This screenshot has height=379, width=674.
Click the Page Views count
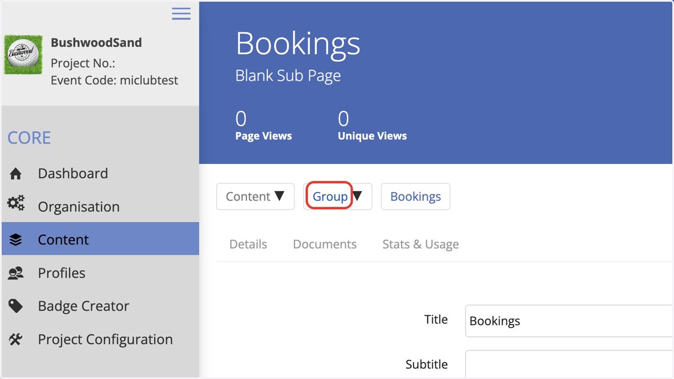point(241,119)
